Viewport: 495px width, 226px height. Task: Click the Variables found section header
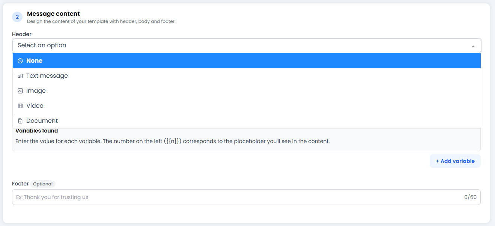click(x=36, y=130)
